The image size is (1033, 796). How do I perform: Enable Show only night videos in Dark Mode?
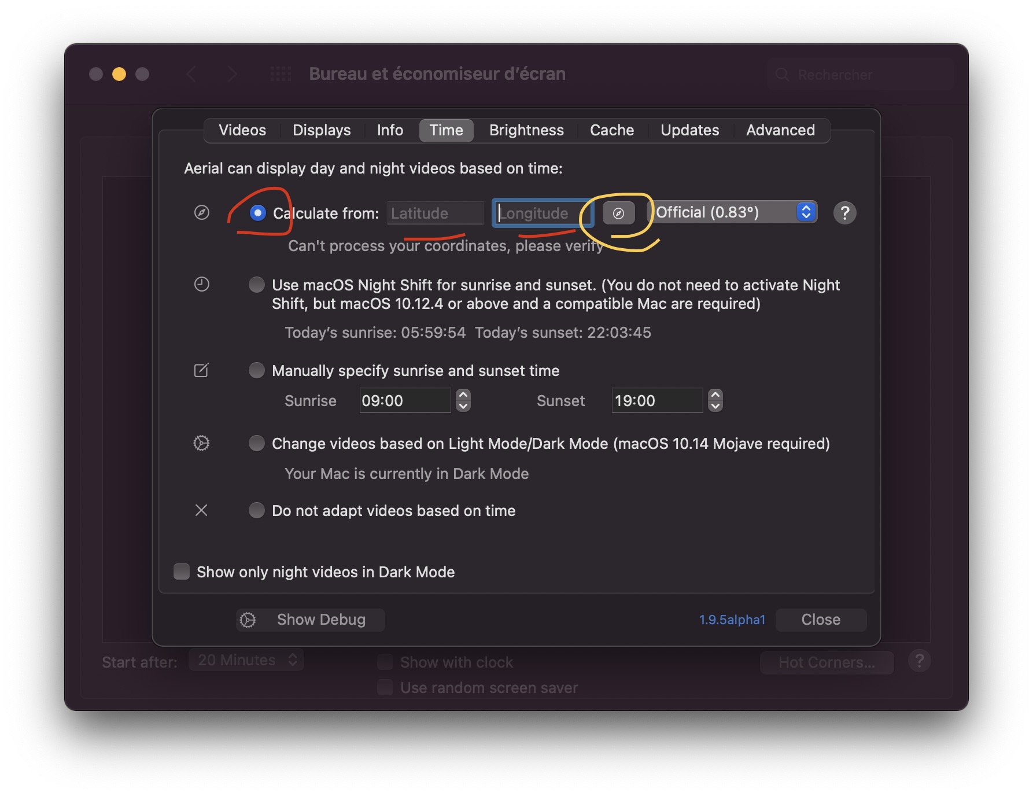pos(182,572)
